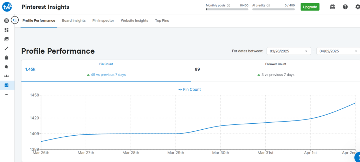Select the Pinterest account icon in sidebar
The width and height of the screenshot is (360, 162).
coord(6,21)
